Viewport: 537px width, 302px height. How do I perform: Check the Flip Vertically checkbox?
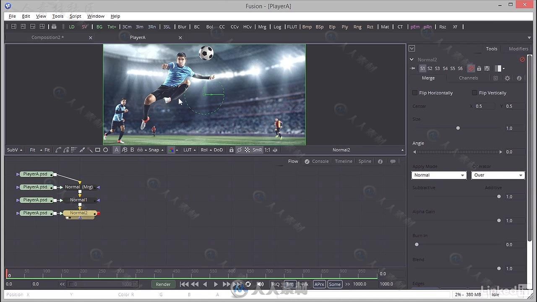tap(474, 93)
